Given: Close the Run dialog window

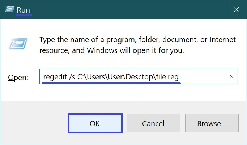Looking at the screenshot, I should 236,10.
